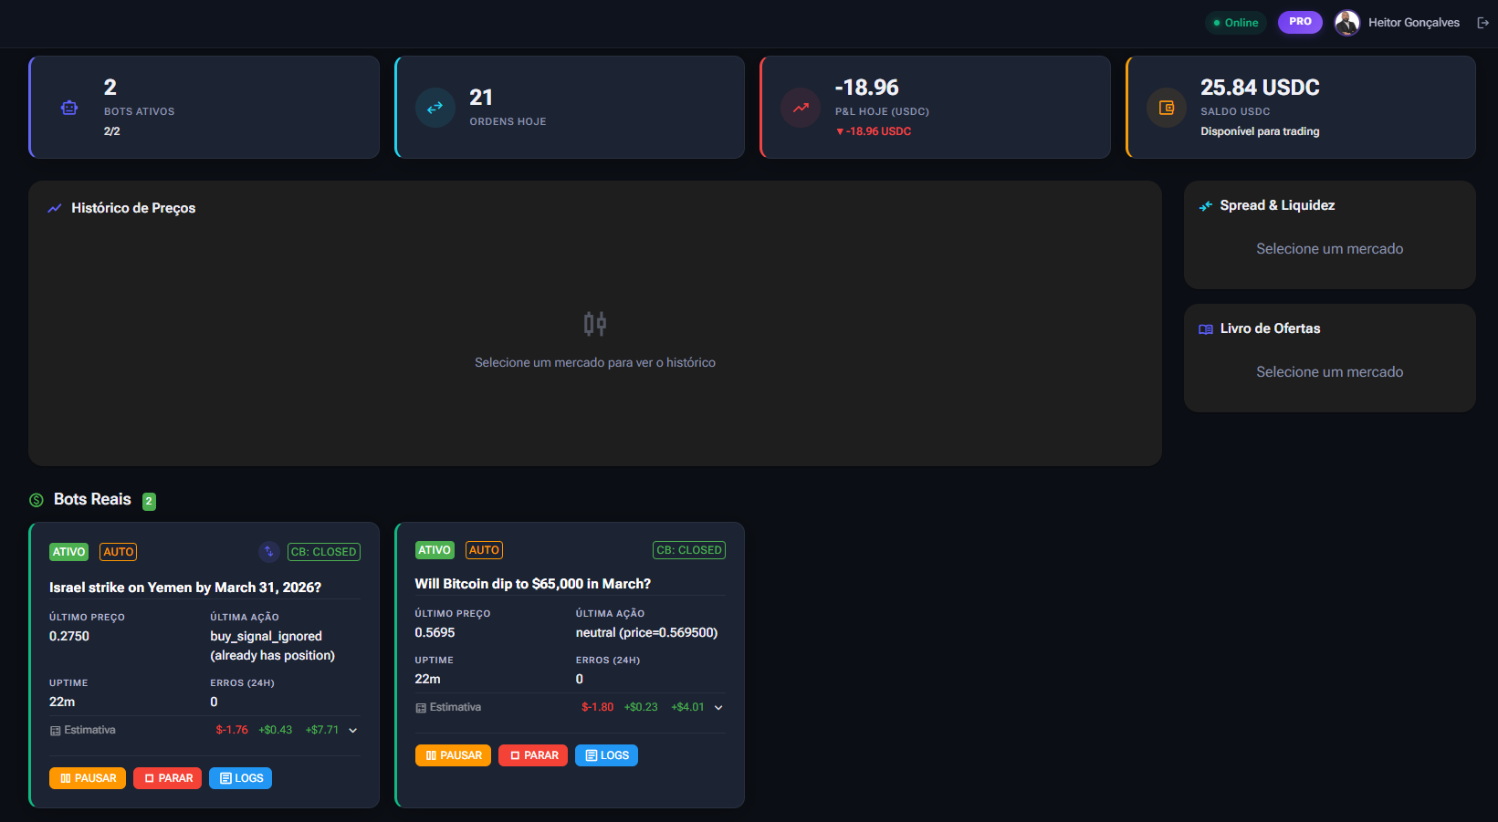The width and height of the screenshot is (1498, 822).
Task: Expand Estimativa details on Israel bot card
Action: pos(353,730)
